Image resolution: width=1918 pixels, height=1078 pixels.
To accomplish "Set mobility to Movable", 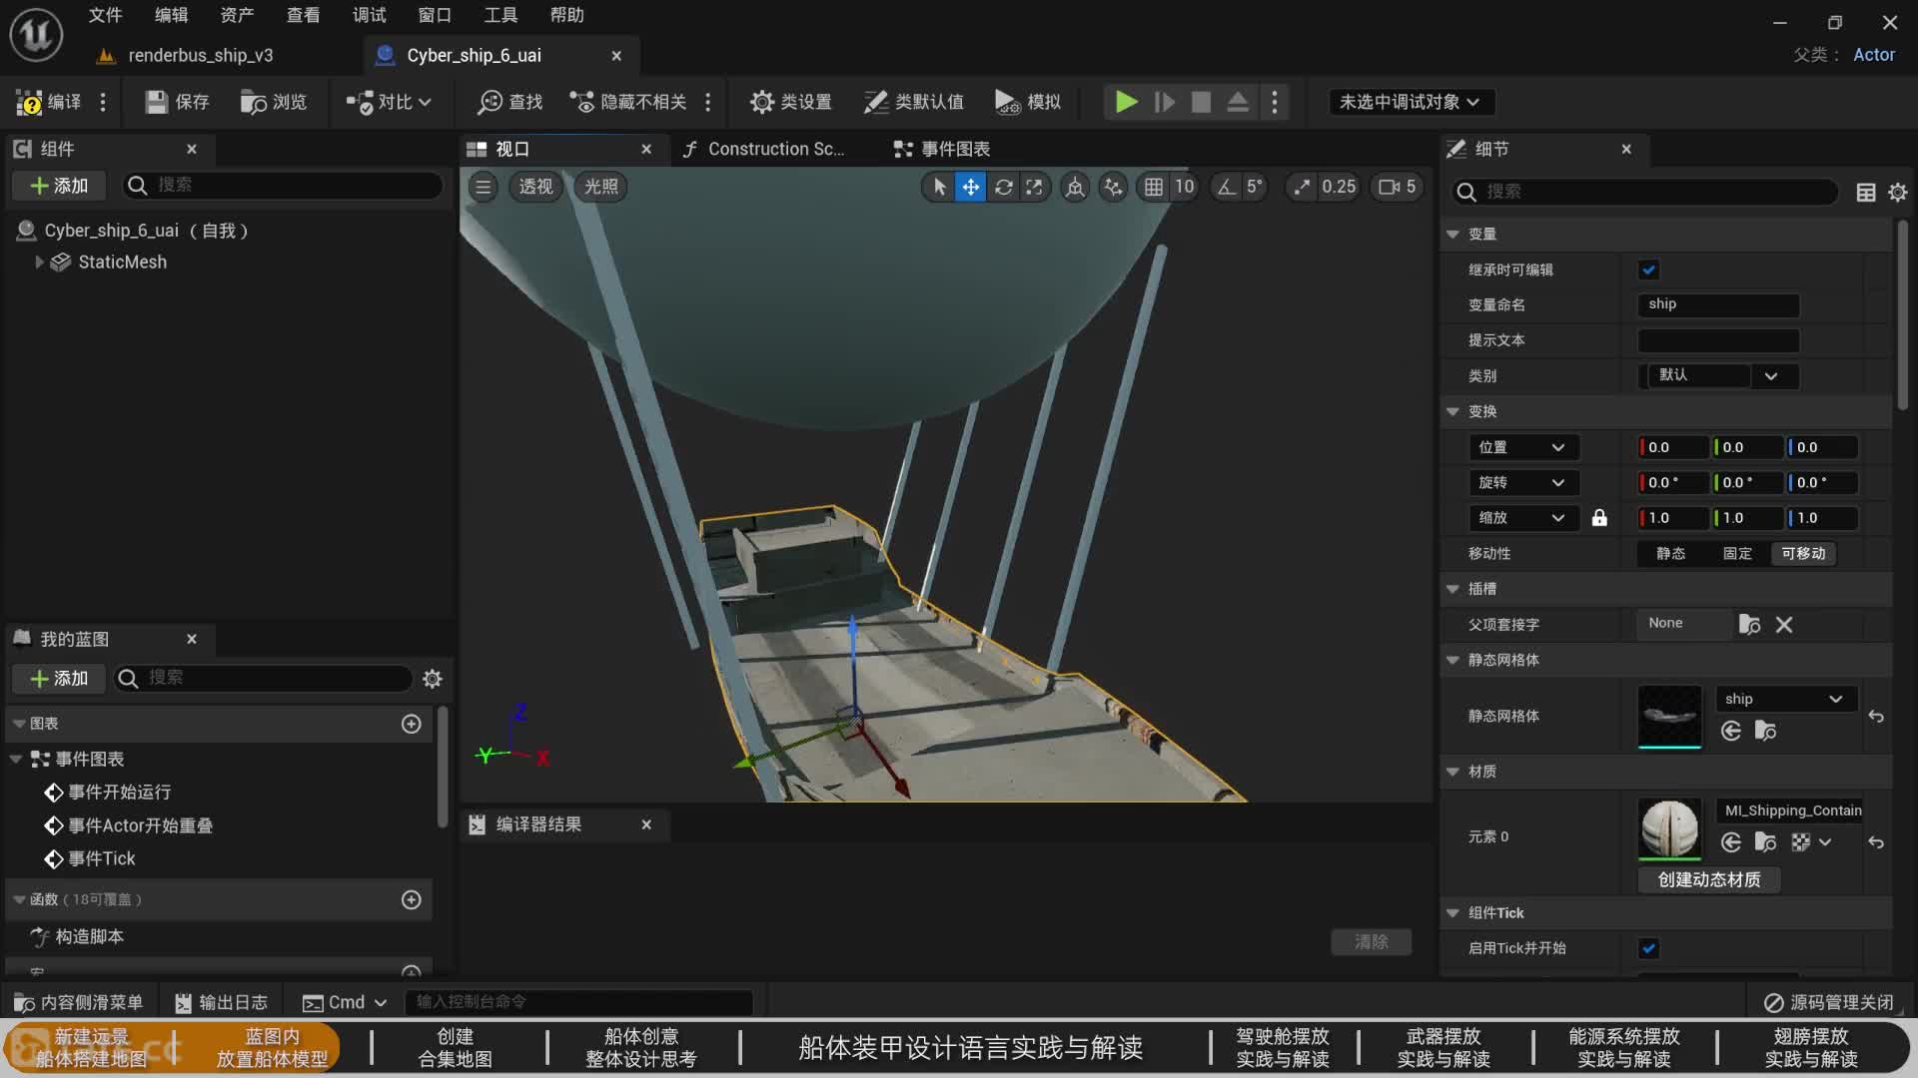I will coord(1802,554).
